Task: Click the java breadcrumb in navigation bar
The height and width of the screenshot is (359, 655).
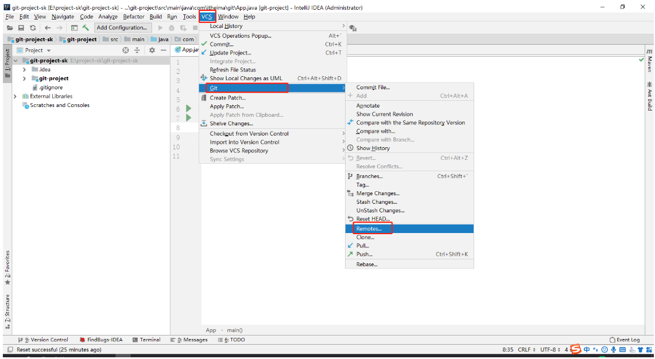Action: 160,39
